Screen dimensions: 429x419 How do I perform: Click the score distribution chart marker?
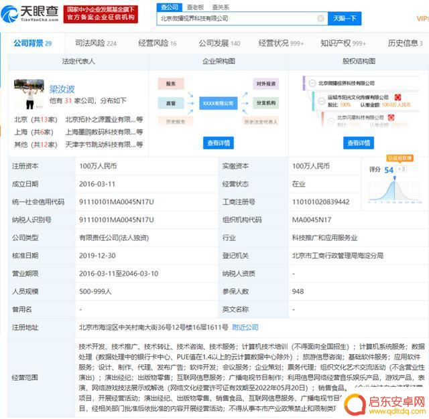point(395,178)
